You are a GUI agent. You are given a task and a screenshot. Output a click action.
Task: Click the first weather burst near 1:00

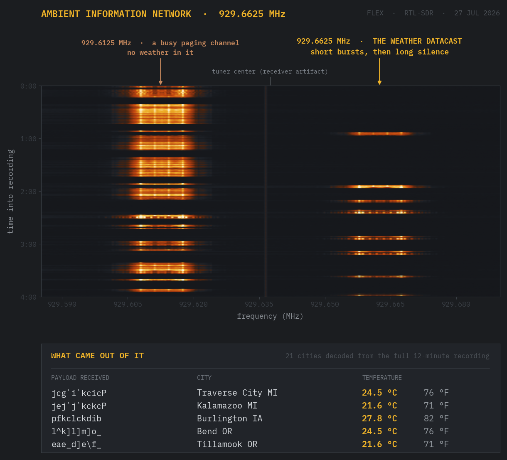379,134
